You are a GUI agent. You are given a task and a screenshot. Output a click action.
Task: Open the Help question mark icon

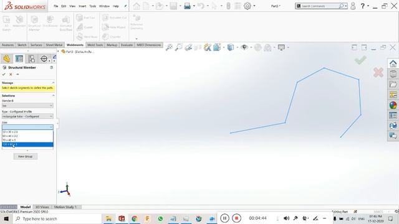[362, 6]
